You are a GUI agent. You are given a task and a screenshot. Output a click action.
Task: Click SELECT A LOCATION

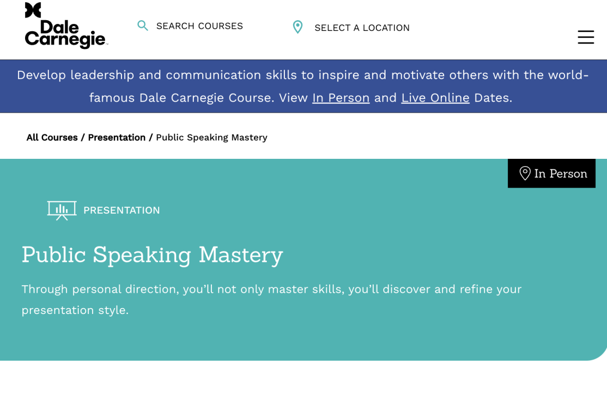(x=362, y=28)
